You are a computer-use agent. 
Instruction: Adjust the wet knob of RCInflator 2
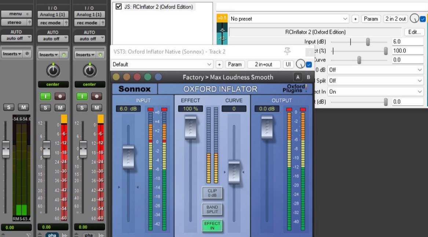click(x=414, y=19)
